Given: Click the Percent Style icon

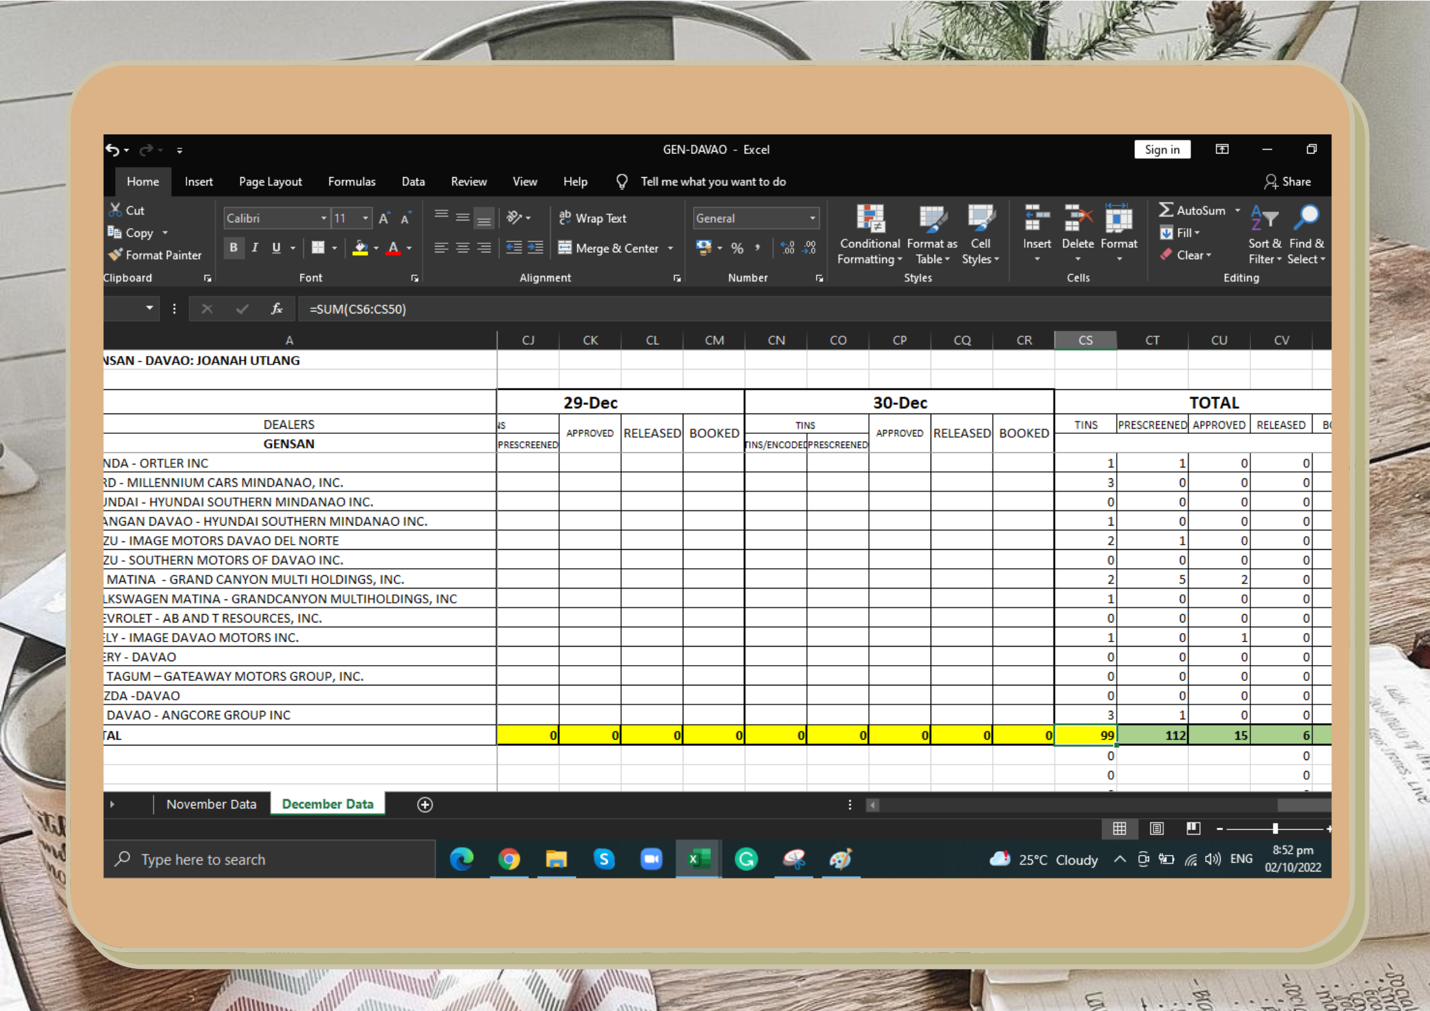Looking at the screenshot, I should pos(737,248).
